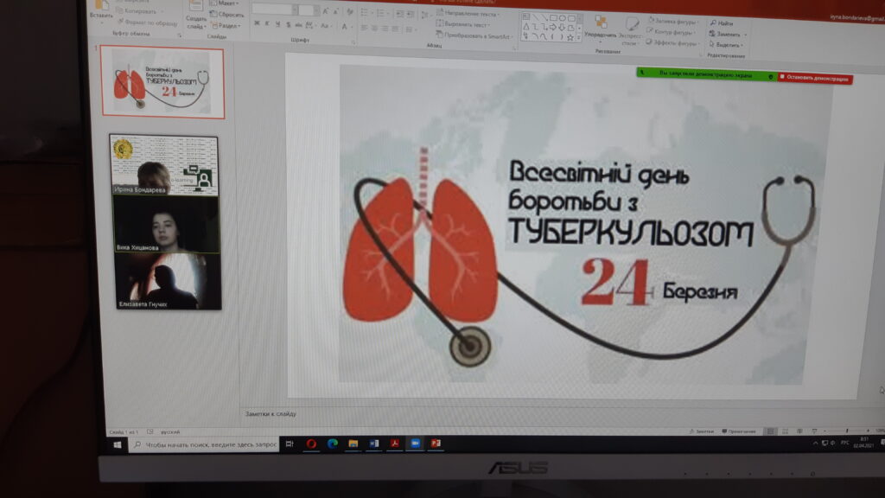
Task: Open Выровнять текст align text menu
Action: click(x=463, y=24)
